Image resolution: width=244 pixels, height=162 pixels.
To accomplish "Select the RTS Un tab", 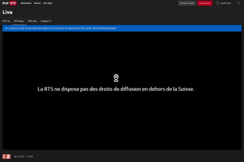I will [x=6, y=21].
